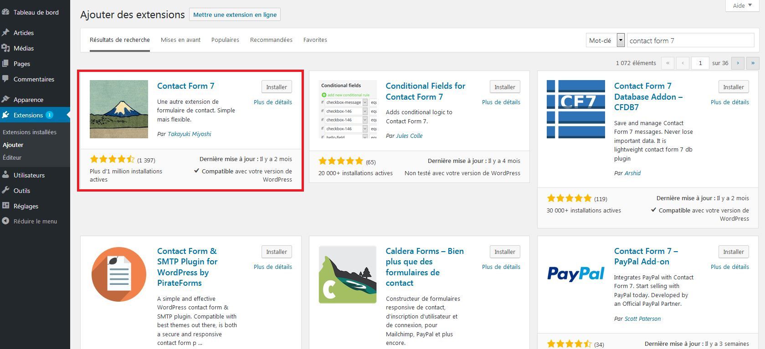Open the Mot-clé search type dropdown
The width and height of the screenshot is (765, 349).
(x=605, y=40)
